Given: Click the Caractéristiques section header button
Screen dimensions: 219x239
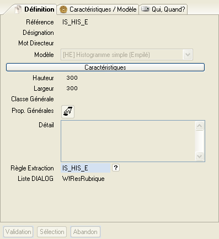Looking at the screenshot, I should point(105,67).
